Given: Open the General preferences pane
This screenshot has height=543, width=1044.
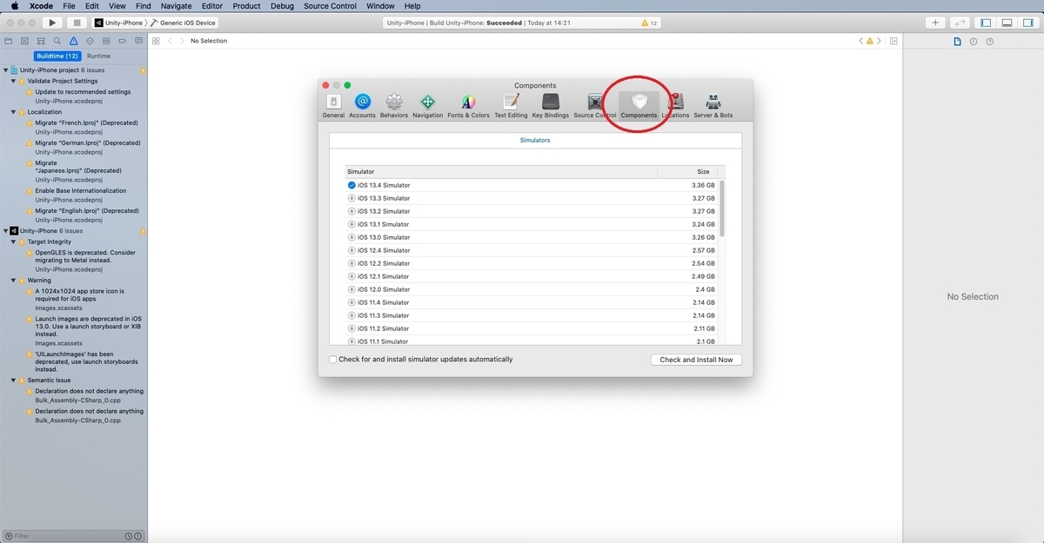Looking at the screenshot, I should tap(333, 106).
